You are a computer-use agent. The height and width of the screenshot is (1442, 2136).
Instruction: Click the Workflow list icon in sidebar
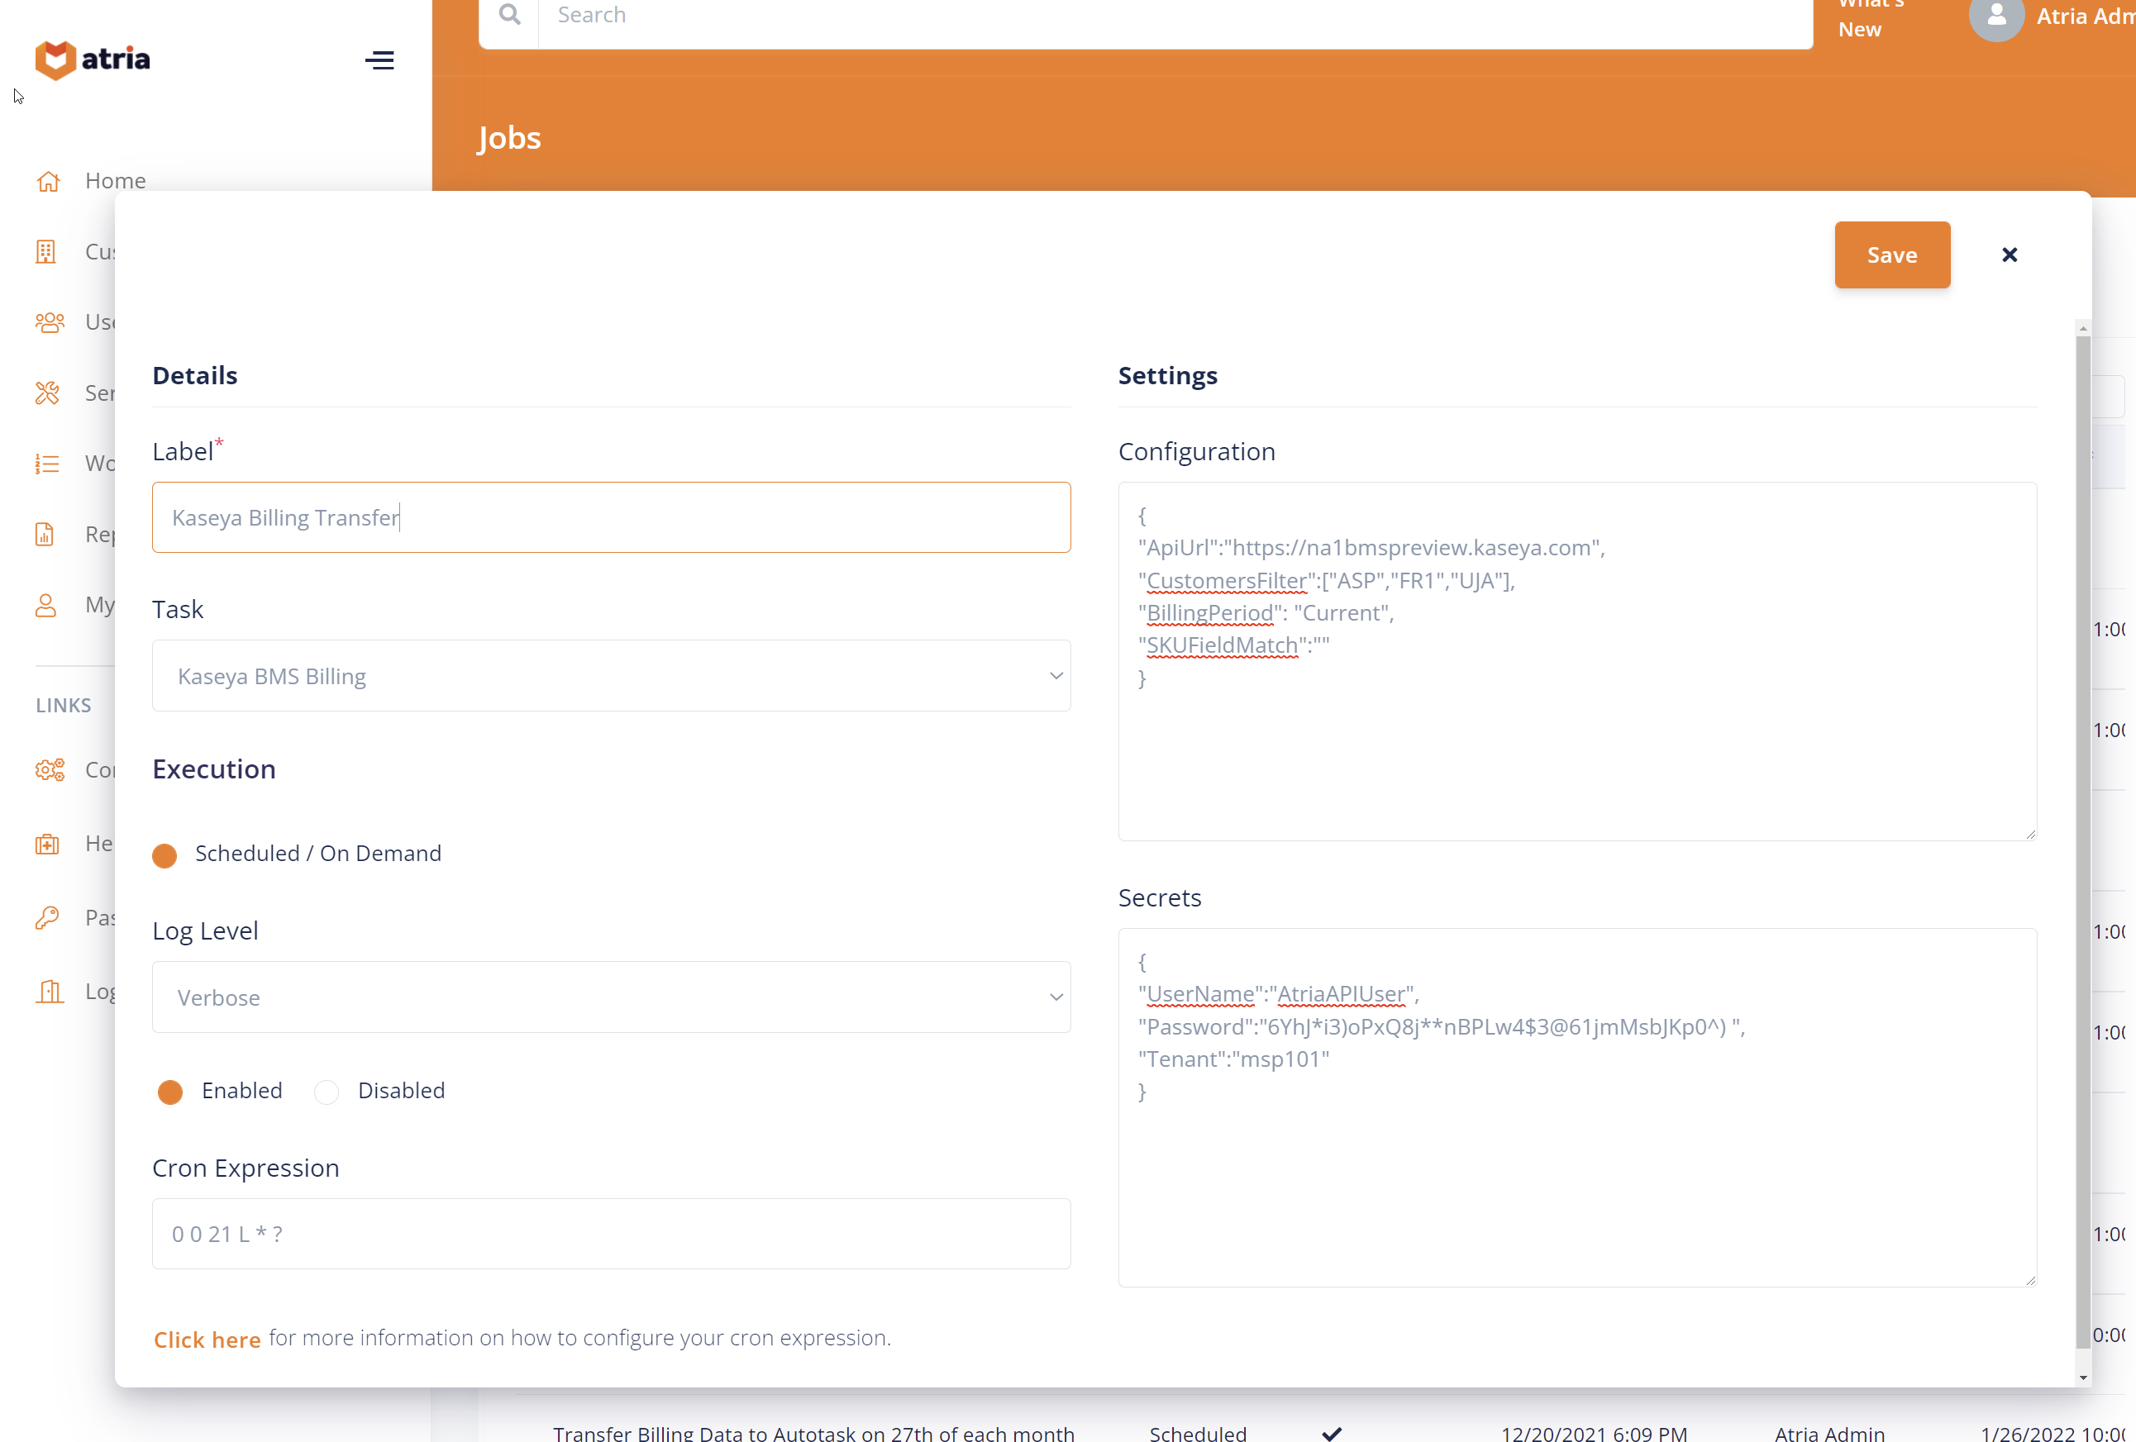pos(48,464)
